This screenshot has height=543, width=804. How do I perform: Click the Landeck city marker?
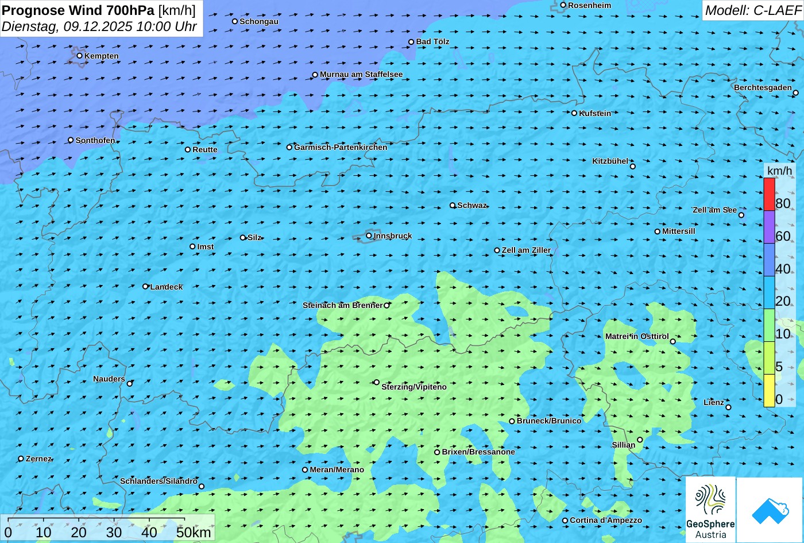coord(145,286)
